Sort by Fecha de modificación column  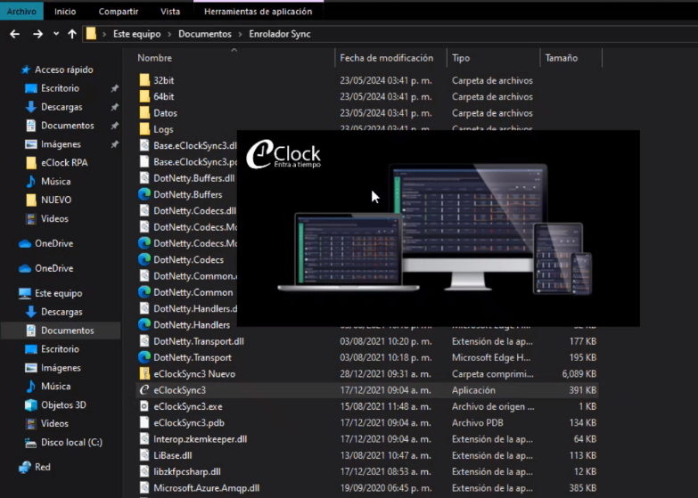386,58
